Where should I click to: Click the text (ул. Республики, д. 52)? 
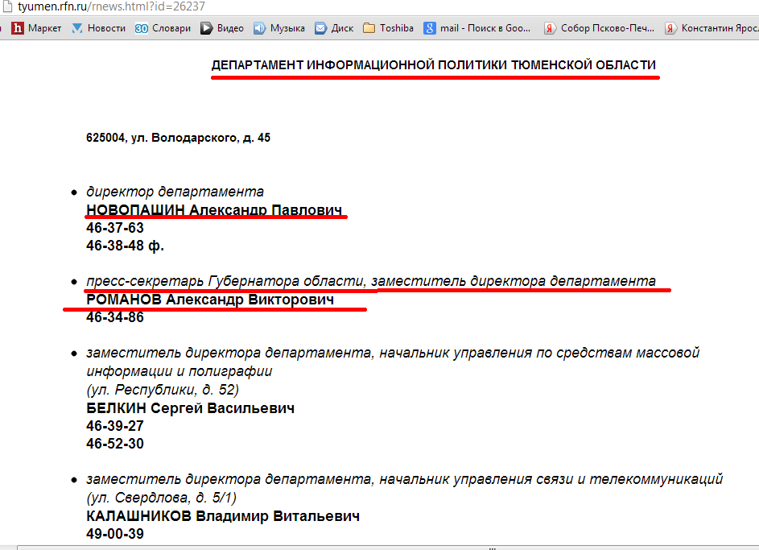click(x=163, y=390)
